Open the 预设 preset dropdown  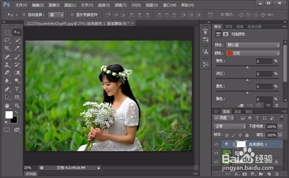253,45
